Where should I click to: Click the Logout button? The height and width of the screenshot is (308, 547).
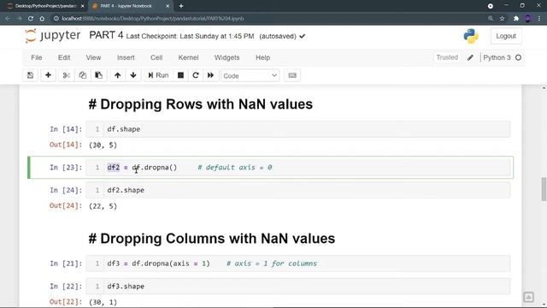tap(506, 36)
